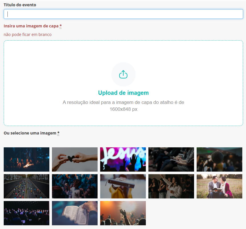Select the seated audience in dark thumbnail
The image size is (246, 229).
tap(27, 213)
